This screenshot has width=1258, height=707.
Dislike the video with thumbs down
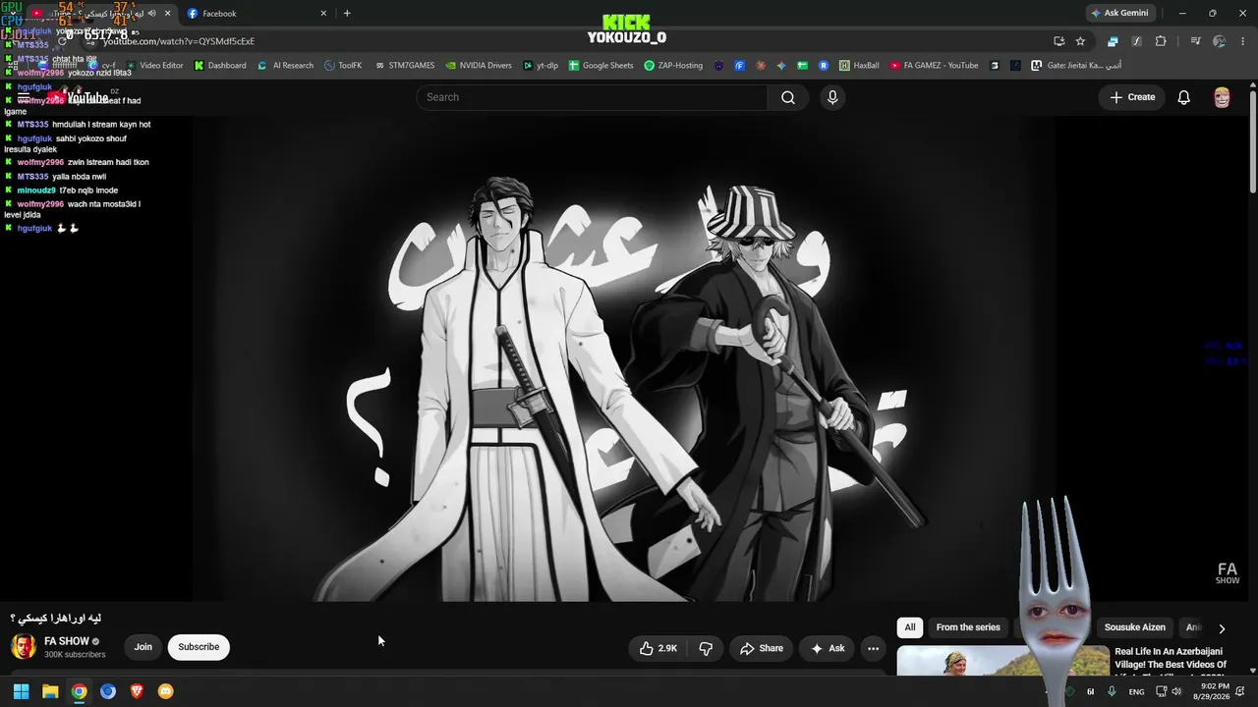click(x=706, y=648)
